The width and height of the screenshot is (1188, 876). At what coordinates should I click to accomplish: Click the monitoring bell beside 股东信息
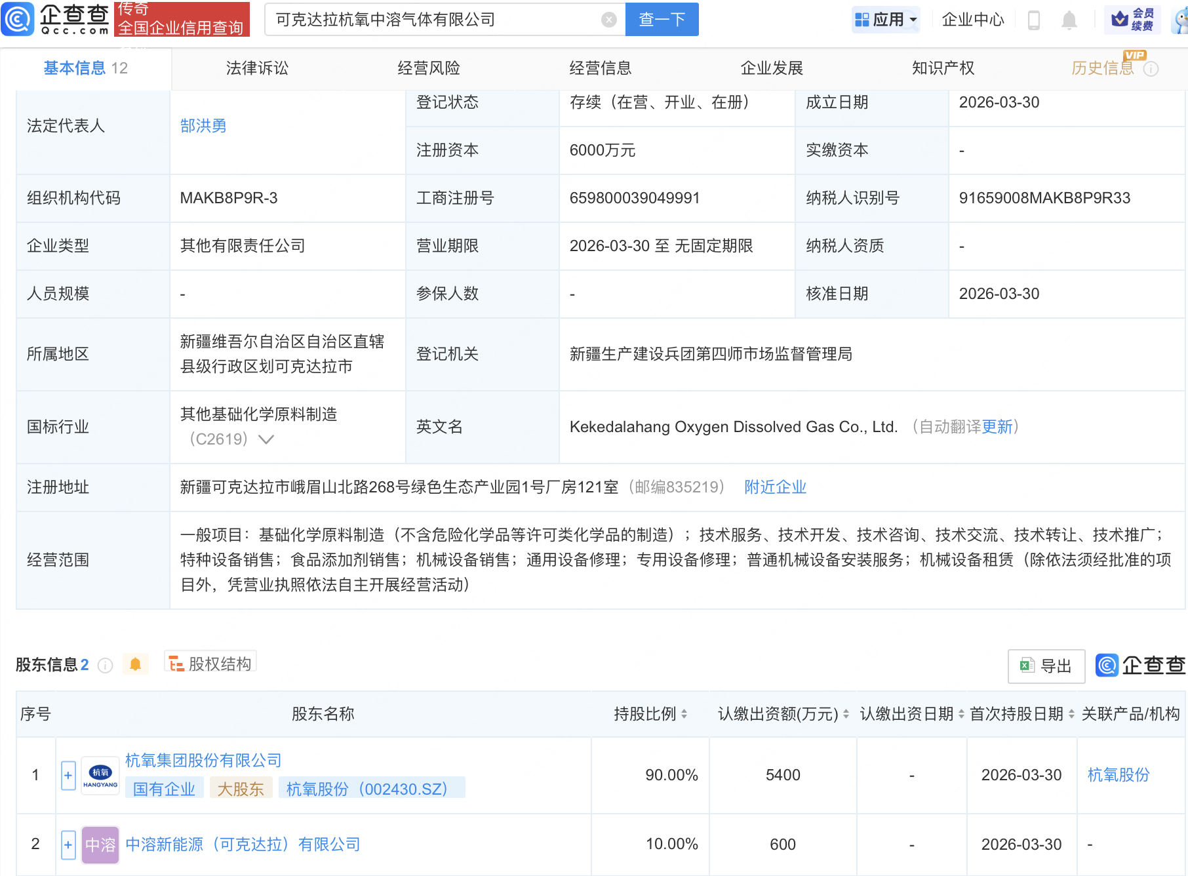coord(136,664)
